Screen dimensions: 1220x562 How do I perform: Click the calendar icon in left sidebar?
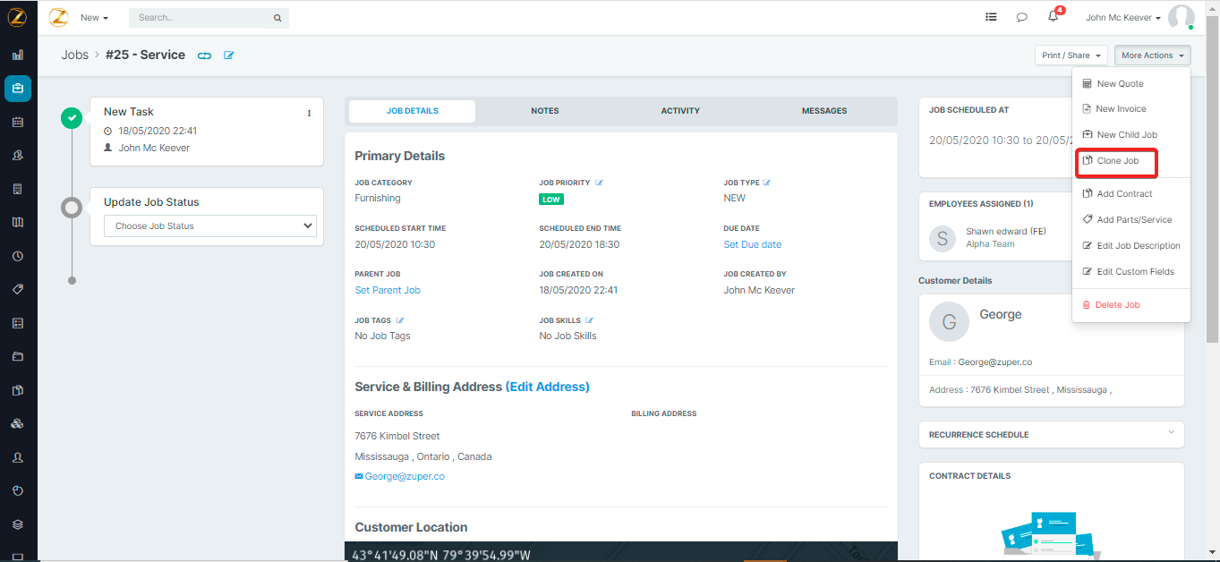(x=18, y=122)
